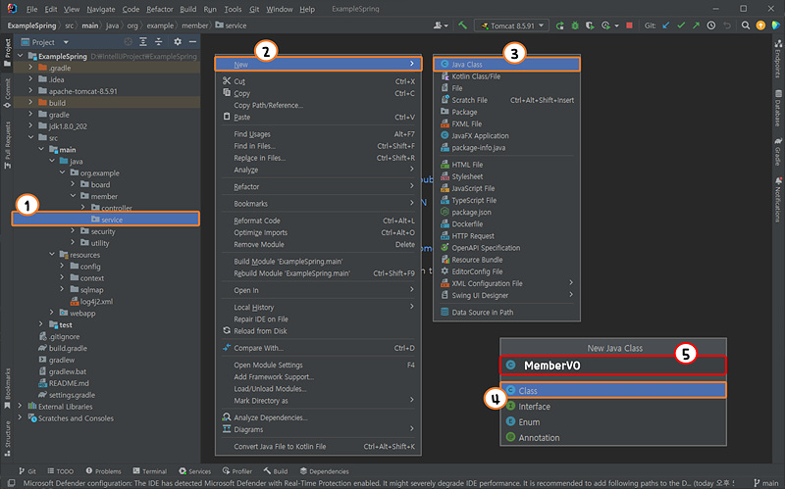Hide the Project panel with minus icon
The image size is (785, 489).
tap(192, 42)
